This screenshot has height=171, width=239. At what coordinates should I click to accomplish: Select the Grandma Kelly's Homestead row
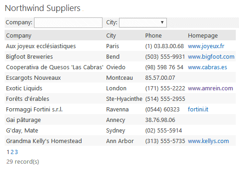tap(120, 141)
